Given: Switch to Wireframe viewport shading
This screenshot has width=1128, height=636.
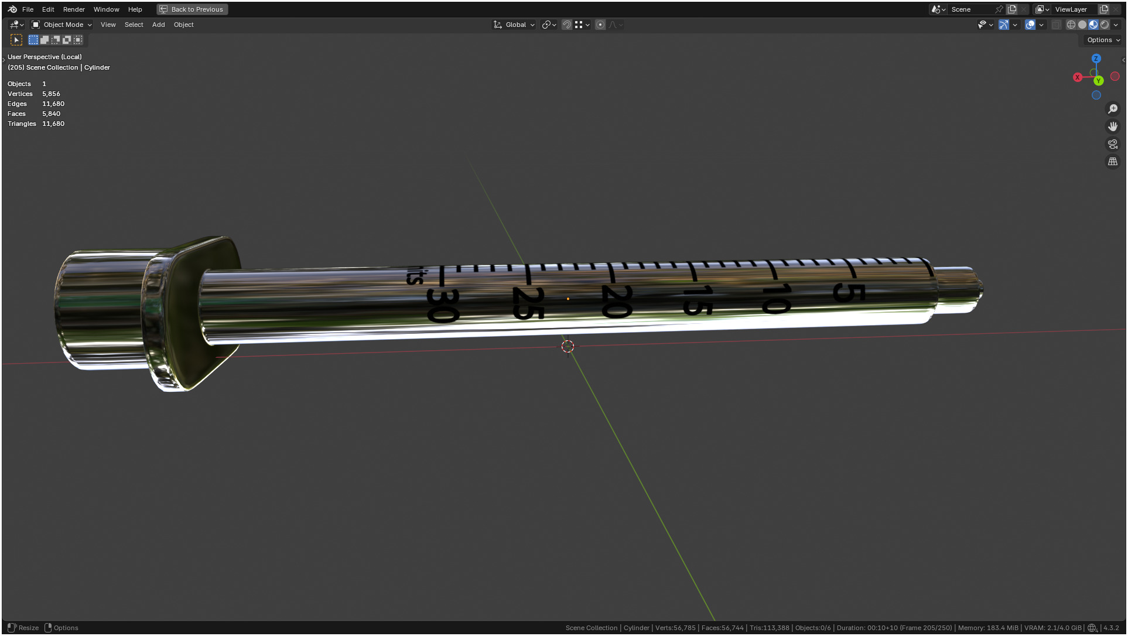Looking at the screenshot, I should (x=1071, y=25).
